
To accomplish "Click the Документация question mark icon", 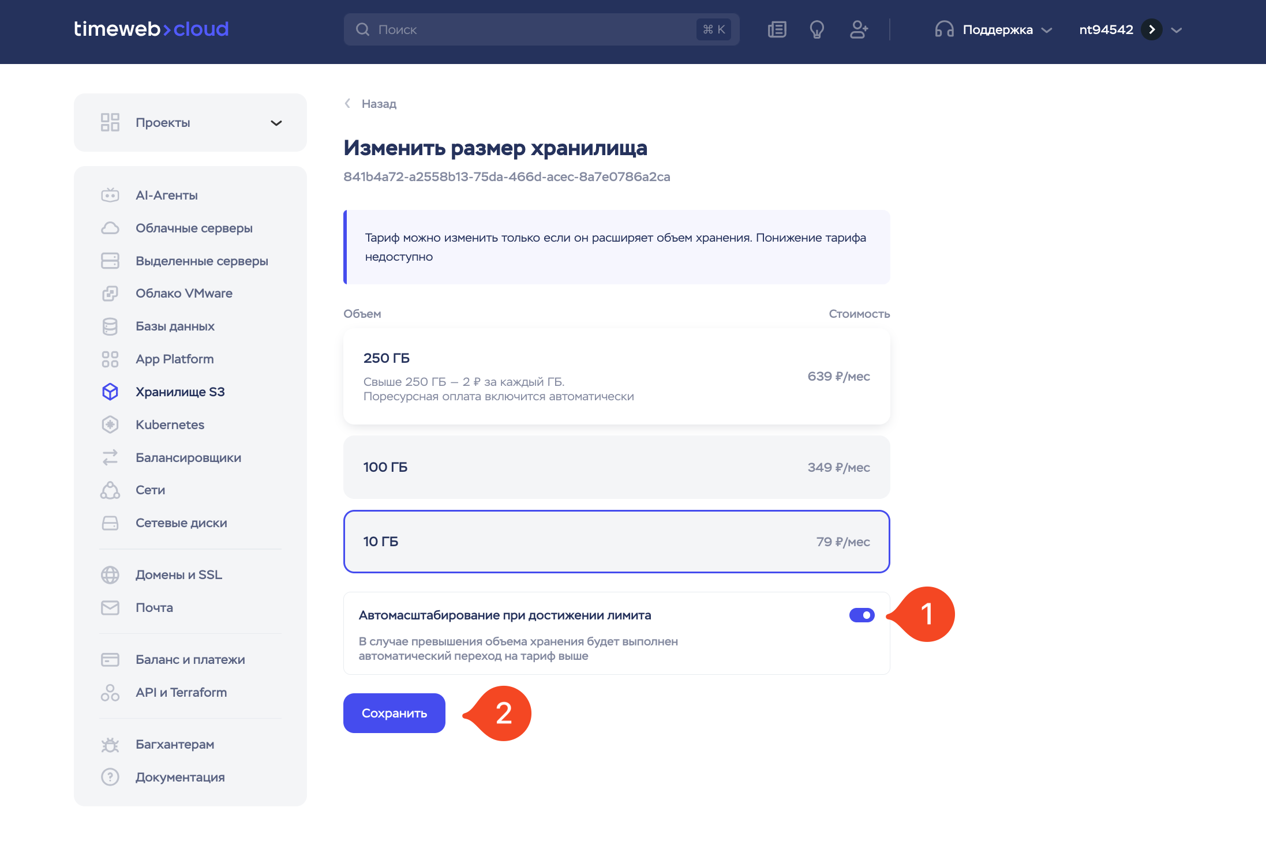I will tap(110, 777).
